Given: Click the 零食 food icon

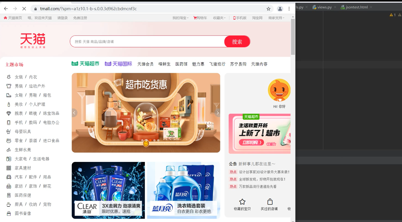Looking at the screenshot, I should tap(9, 140).
